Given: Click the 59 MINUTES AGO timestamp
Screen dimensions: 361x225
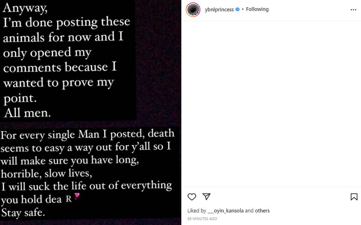Looking at the screenshot, I should pyautogui.click(x=202, y=219).
